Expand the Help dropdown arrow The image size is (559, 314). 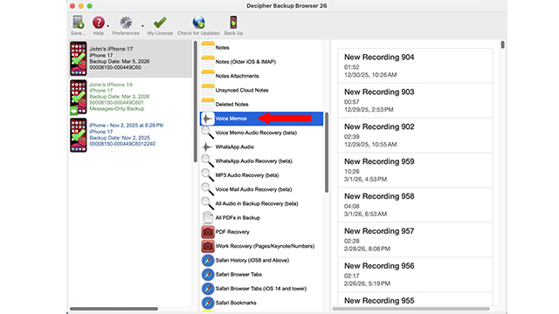(x=108, y=26)
